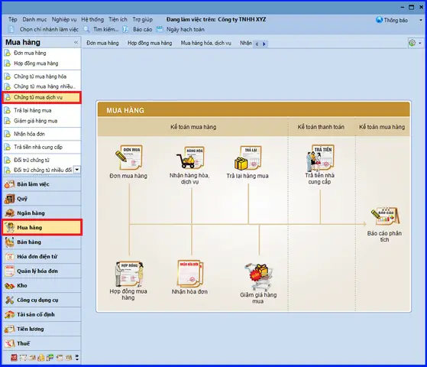Open the Nhận hóa đơn diagram icon

coord(189,274)
